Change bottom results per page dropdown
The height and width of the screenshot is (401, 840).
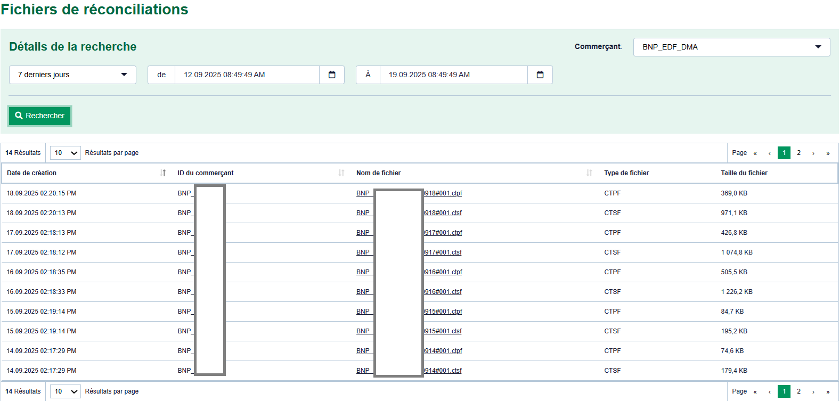pos(66,391)
